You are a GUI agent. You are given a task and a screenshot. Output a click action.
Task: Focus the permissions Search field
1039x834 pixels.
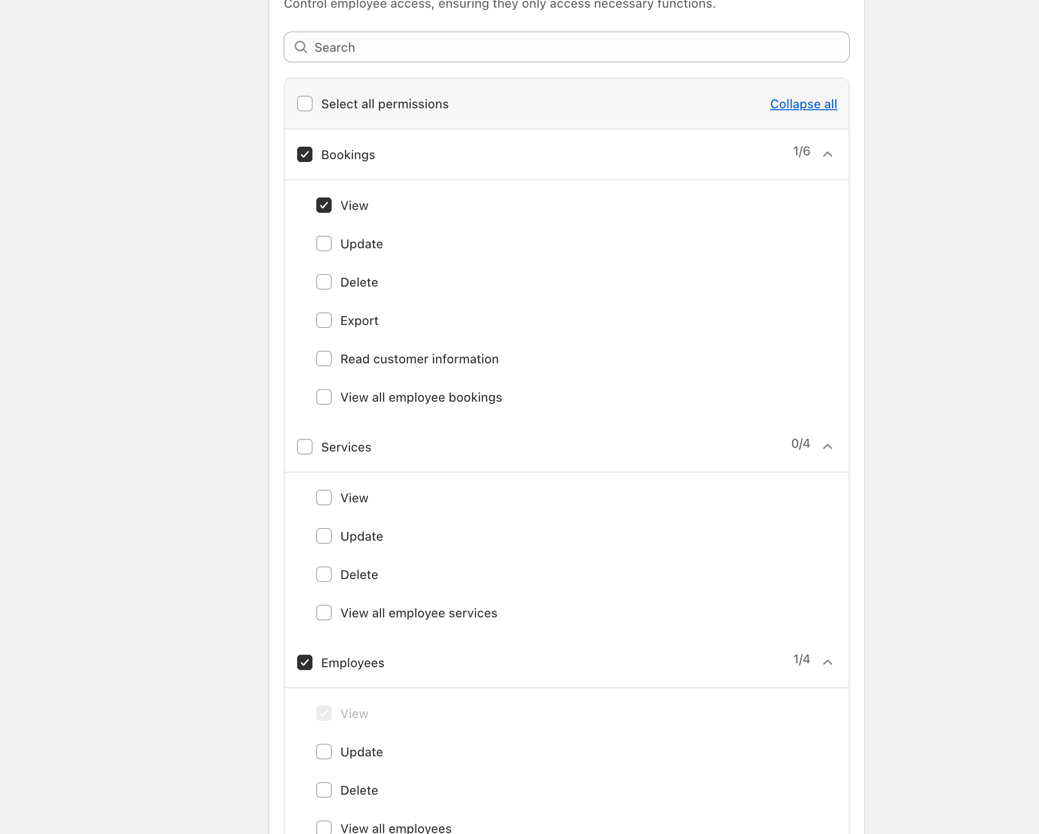566,47
